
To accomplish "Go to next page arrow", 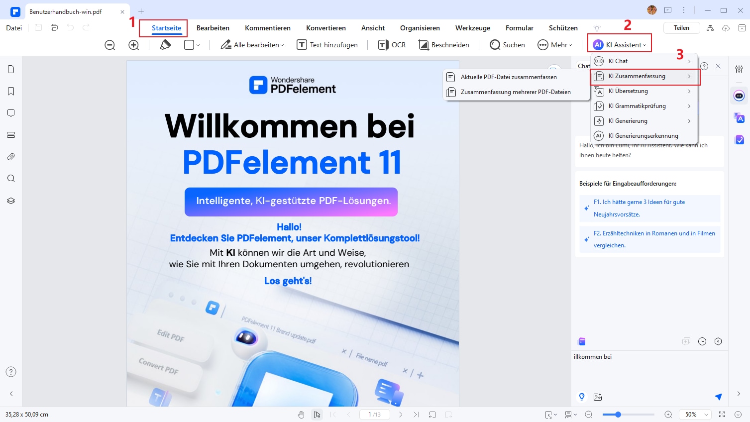I will coord(401,415).
